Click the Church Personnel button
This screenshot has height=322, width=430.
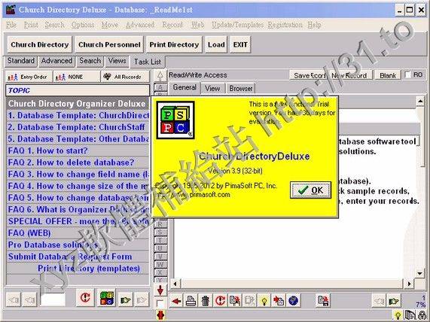tap(109, 44)
